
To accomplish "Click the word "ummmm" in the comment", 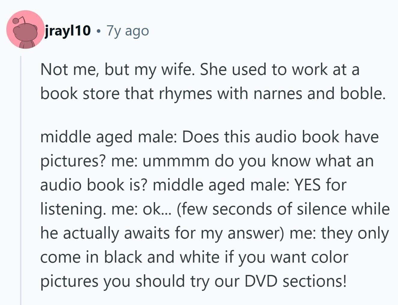I will [176, 161].
